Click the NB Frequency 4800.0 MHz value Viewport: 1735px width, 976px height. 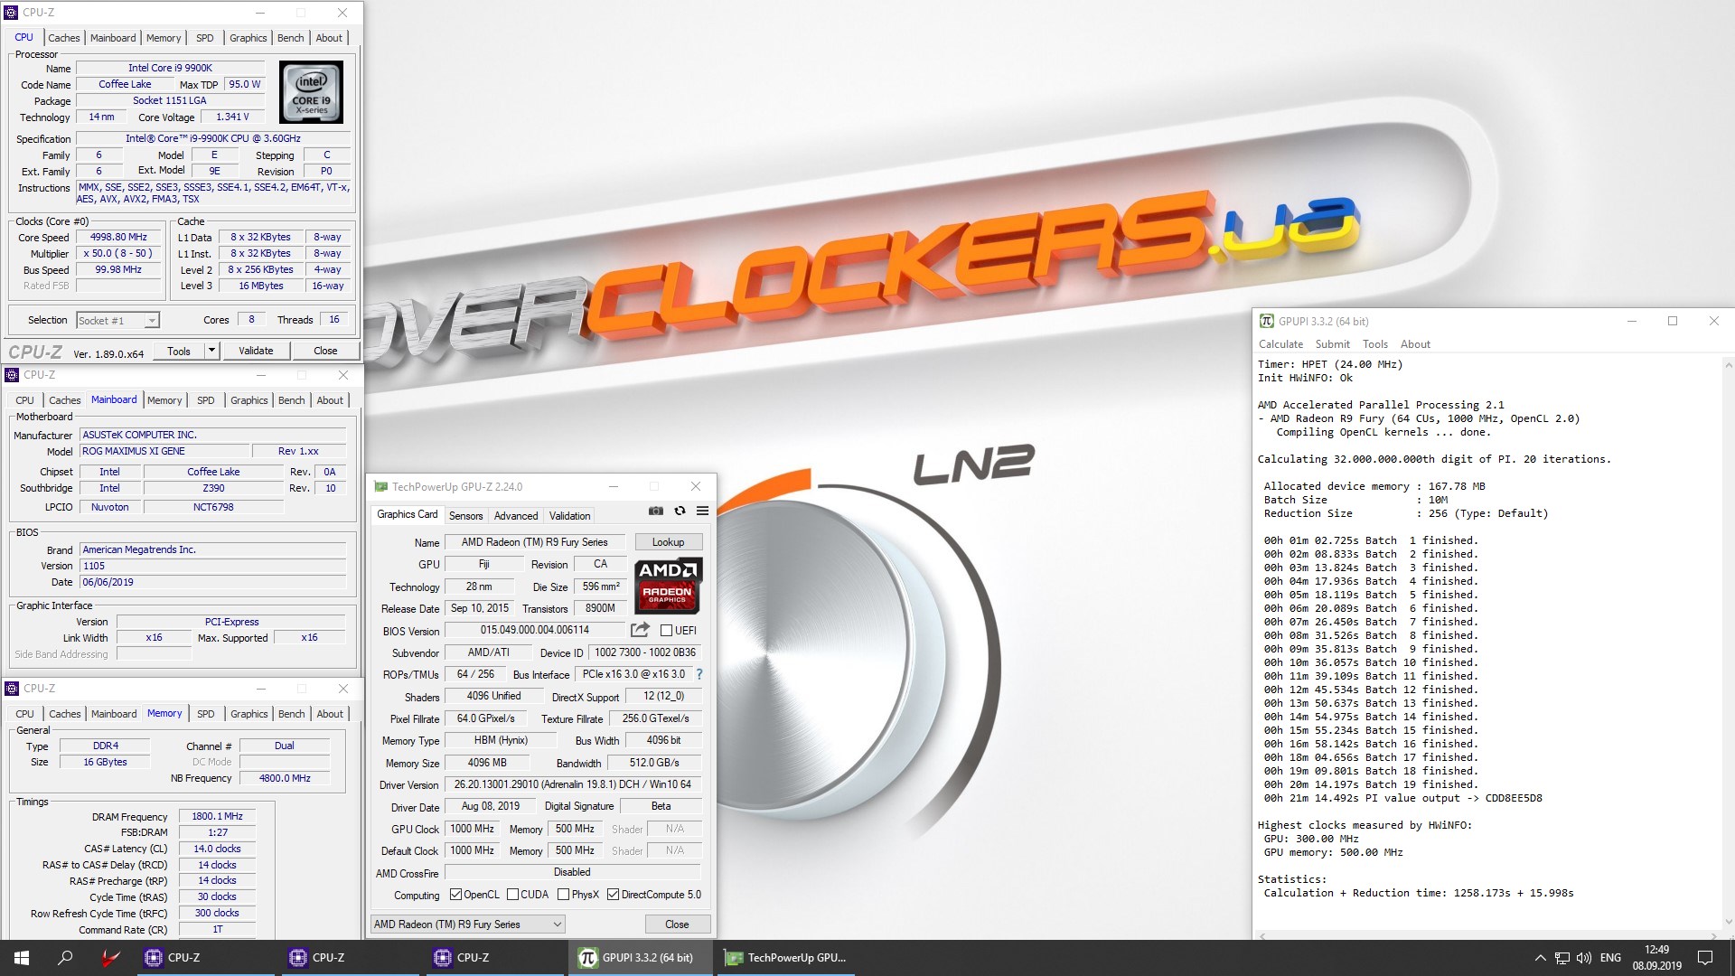[285, 778]
